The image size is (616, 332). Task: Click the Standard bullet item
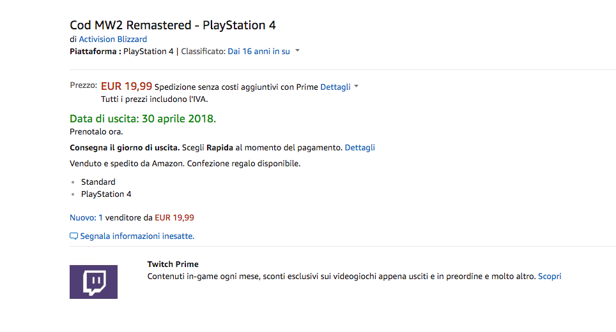pyautogui.click(x=98, y=182)
